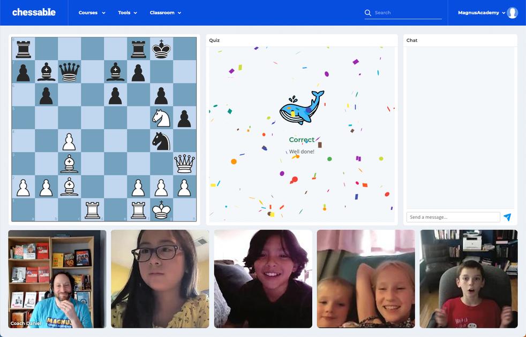526x337 pixels.
Task: Click the white knight piece
Action: (x=161, y=118)
